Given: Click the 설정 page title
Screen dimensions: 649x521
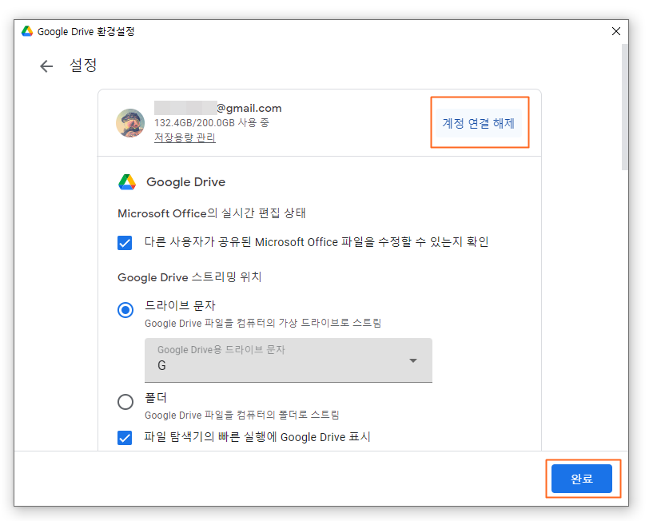Looking at the screenshot, I should tap(83, 66).
